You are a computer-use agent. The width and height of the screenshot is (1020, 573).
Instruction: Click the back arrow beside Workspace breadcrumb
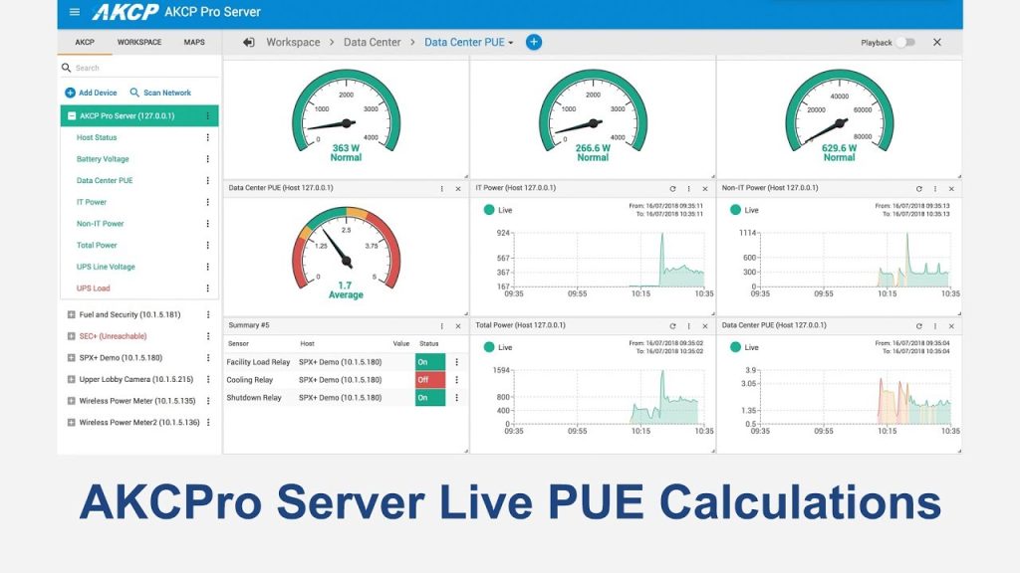pyautogui.click(x=248, y=42)
